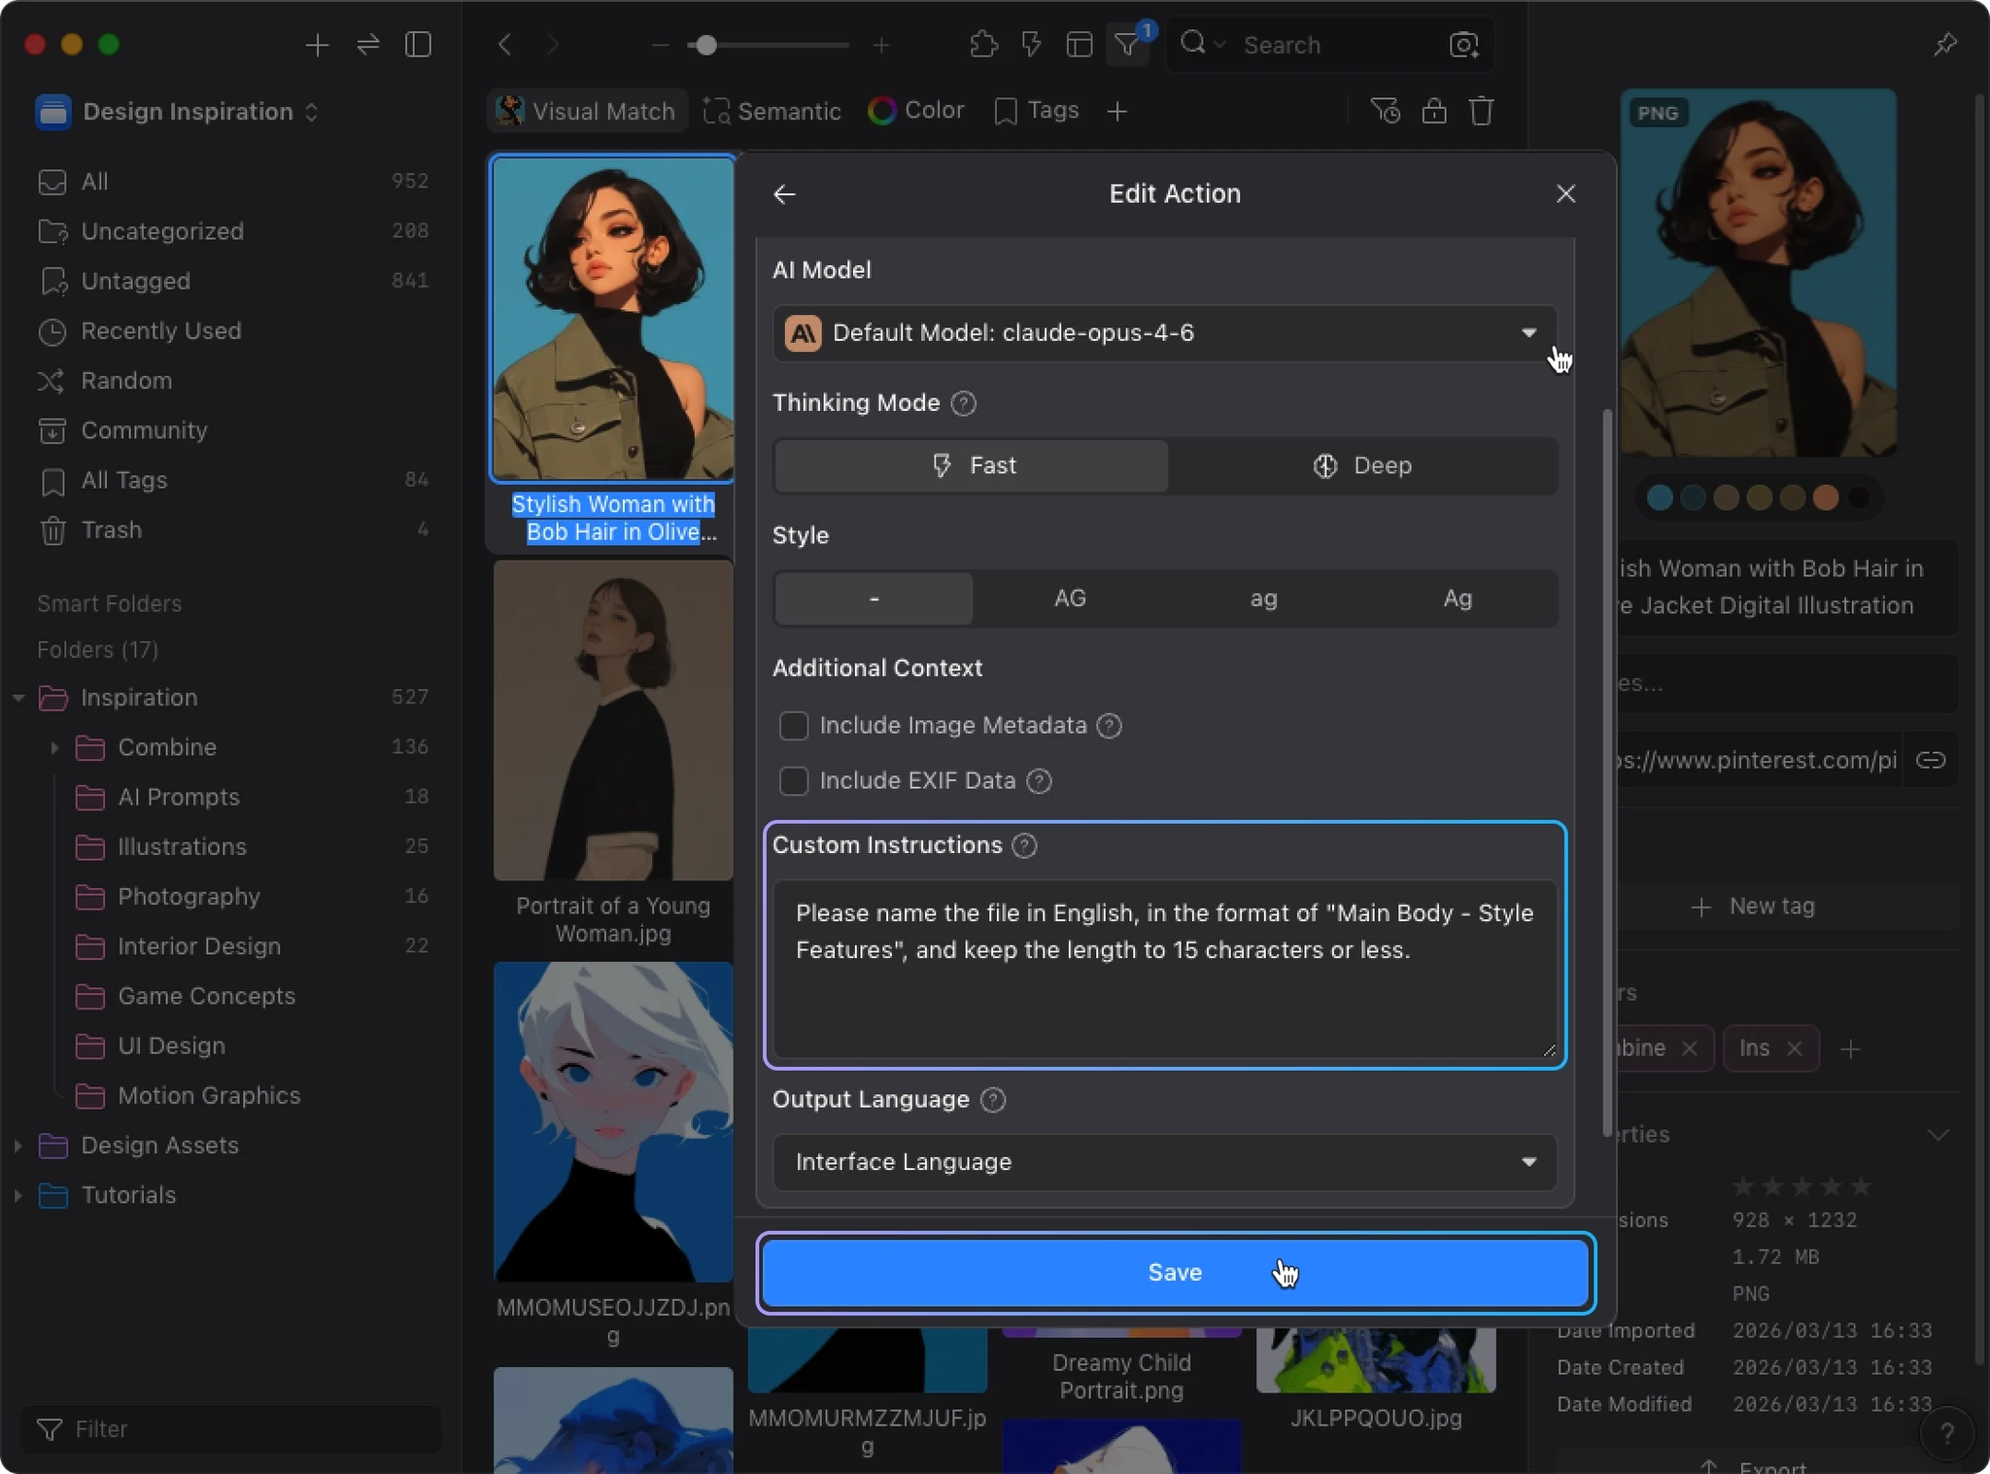Enable Include Image Metadata checkbox
The width and height of the screenshot is (1990, 1474).
click(x=794, y=726)
